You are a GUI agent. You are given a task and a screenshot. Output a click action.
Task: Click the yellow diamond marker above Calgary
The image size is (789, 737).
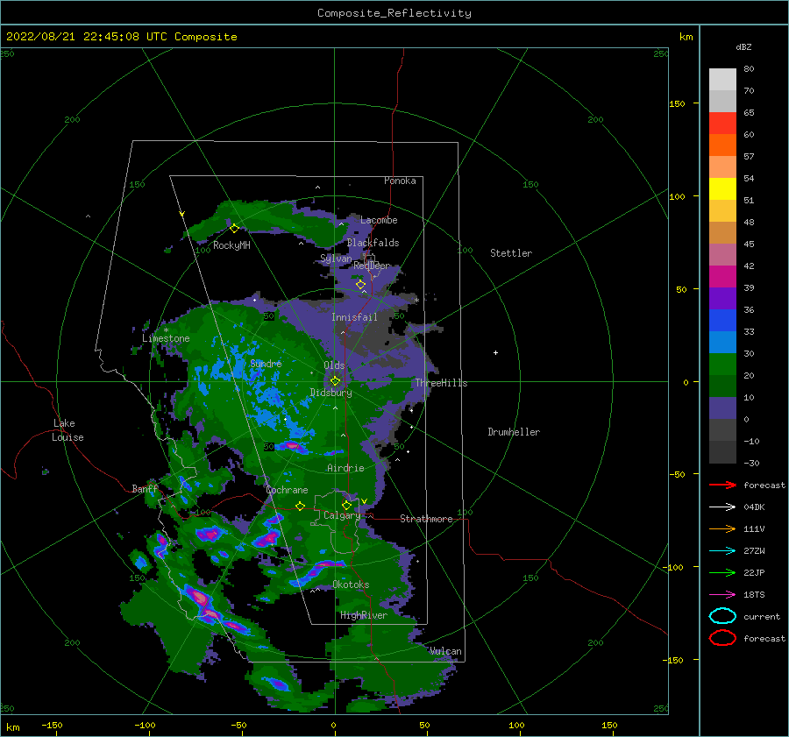click(346, 505)
